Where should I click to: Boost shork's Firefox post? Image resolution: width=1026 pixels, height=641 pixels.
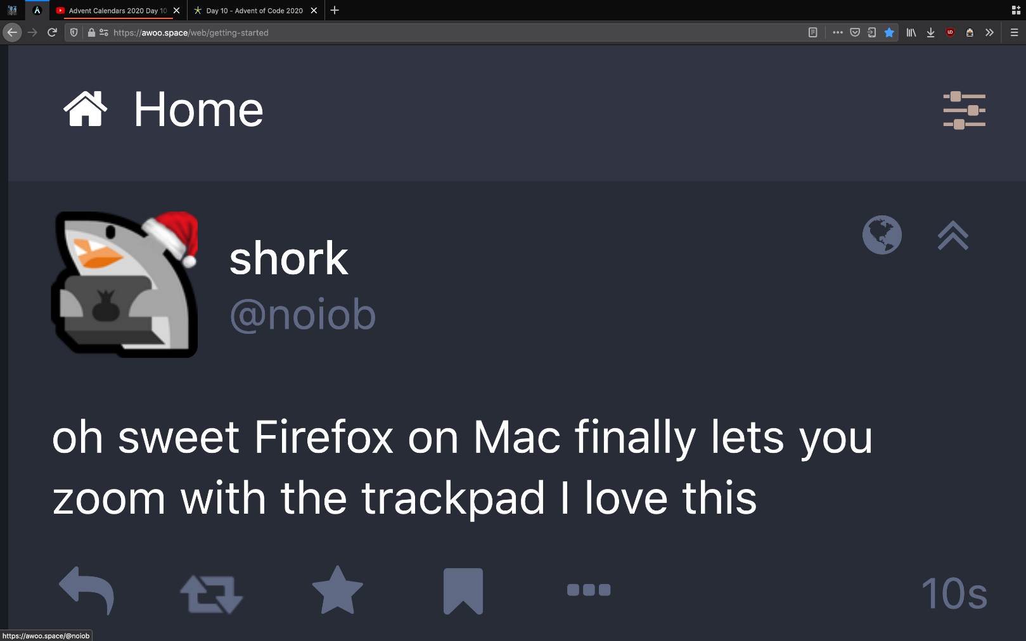tap(211, 593)
